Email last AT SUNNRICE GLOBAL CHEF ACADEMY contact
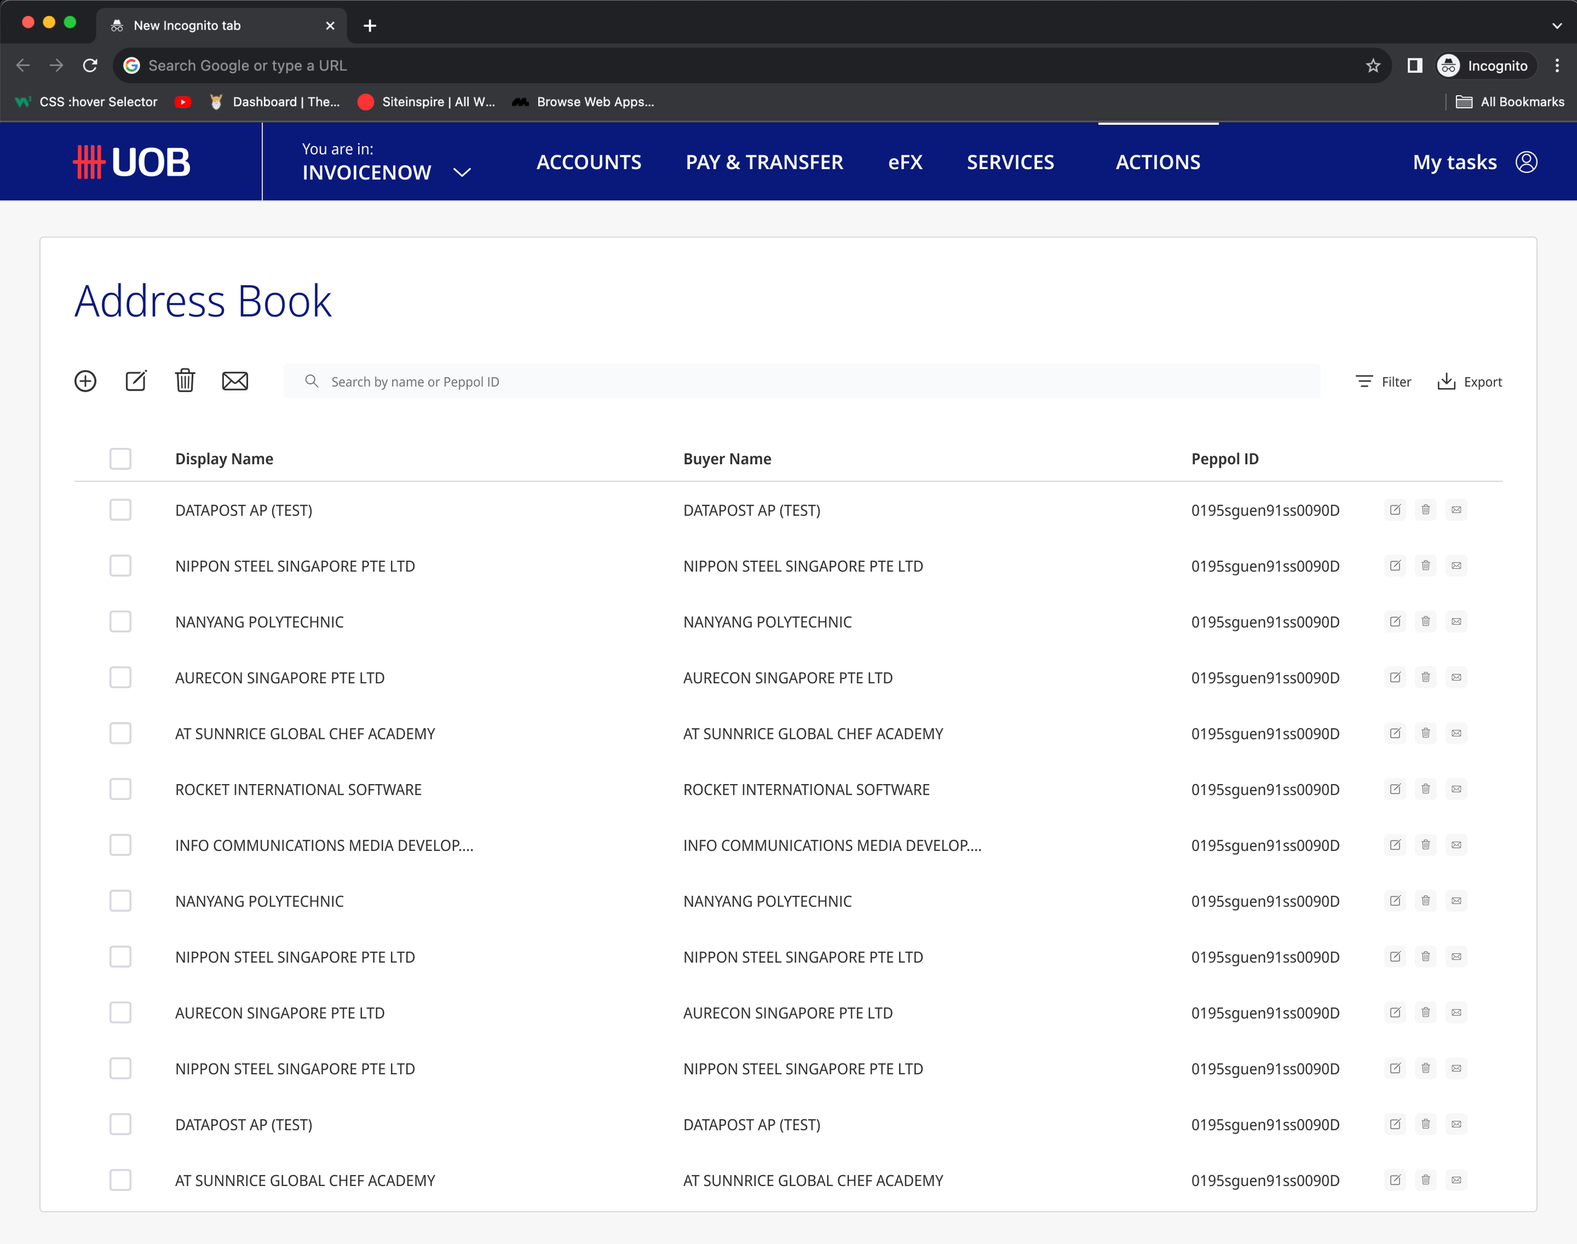 pos(1456,1180)
